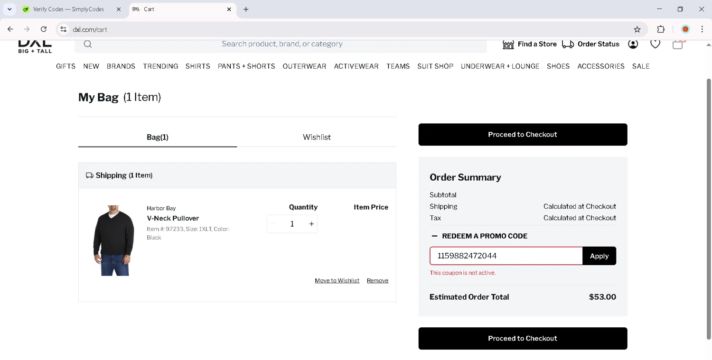Click the search magnifier icon

click(88, 44)
